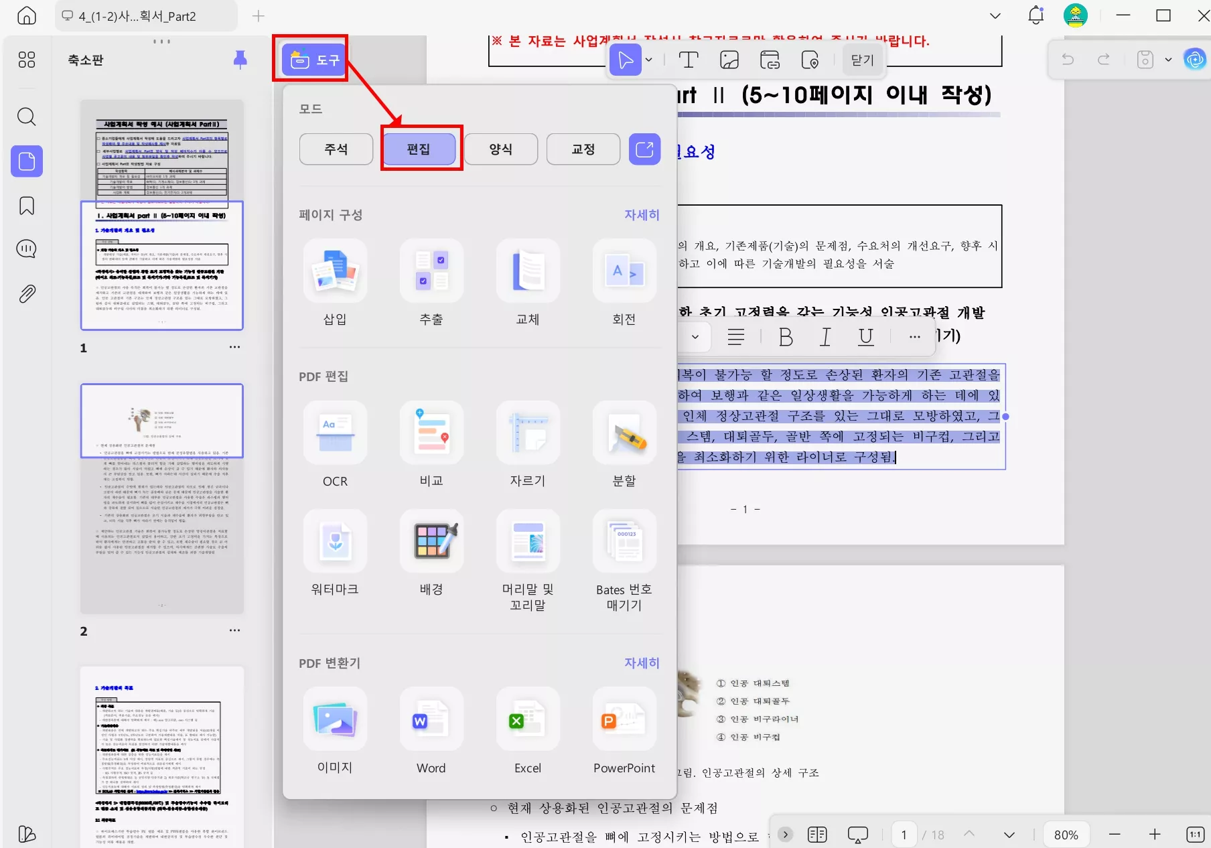1211x848 pixels.
Task: Open the search panel in the left sidebar
Action: click(x=26, y=117)
